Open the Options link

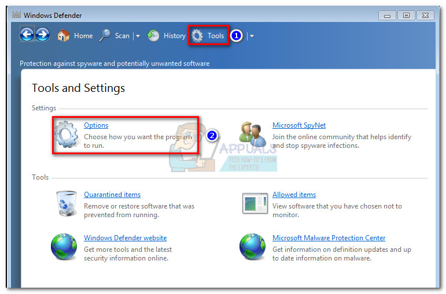(96, 125)
